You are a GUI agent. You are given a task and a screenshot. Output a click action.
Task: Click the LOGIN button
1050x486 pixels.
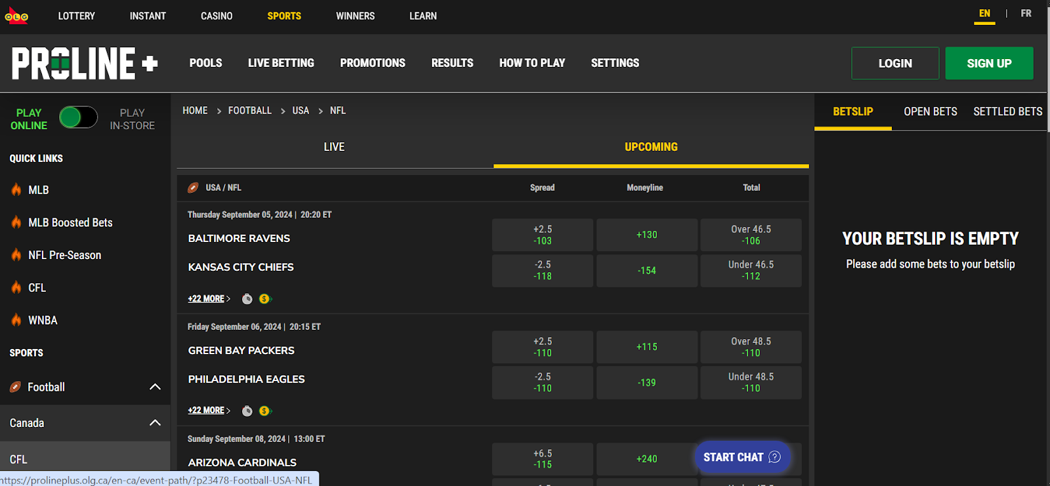click(x=895, y=63)
